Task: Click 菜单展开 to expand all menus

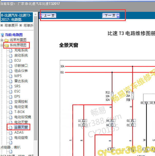Action: pyautogui.click(x=11, y=25)
